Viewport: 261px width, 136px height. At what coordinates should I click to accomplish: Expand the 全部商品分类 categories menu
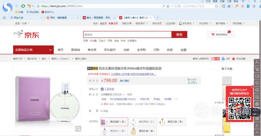[33, 50]
